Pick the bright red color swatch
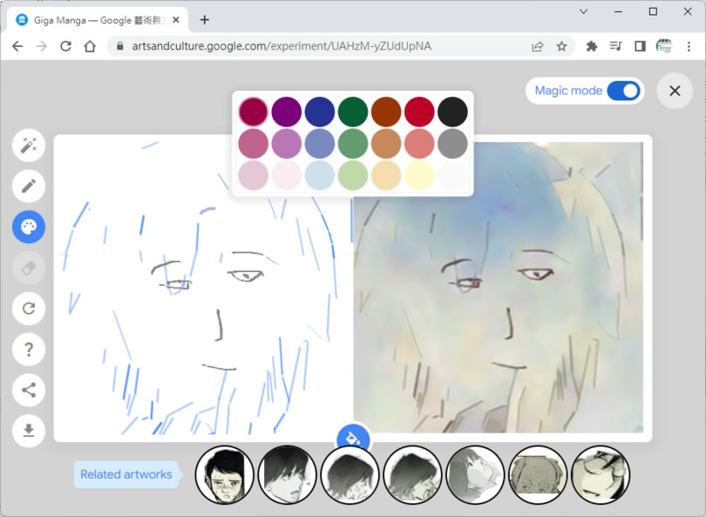Image resolution: width=706 pixels, height=517 pixels. point(419,112)
